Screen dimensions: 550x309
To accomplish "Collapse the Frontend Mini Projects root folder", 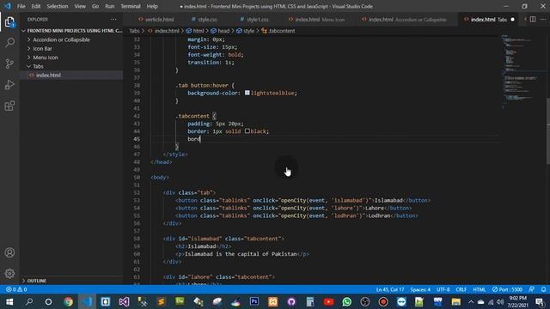I will (x=72, y=31).
